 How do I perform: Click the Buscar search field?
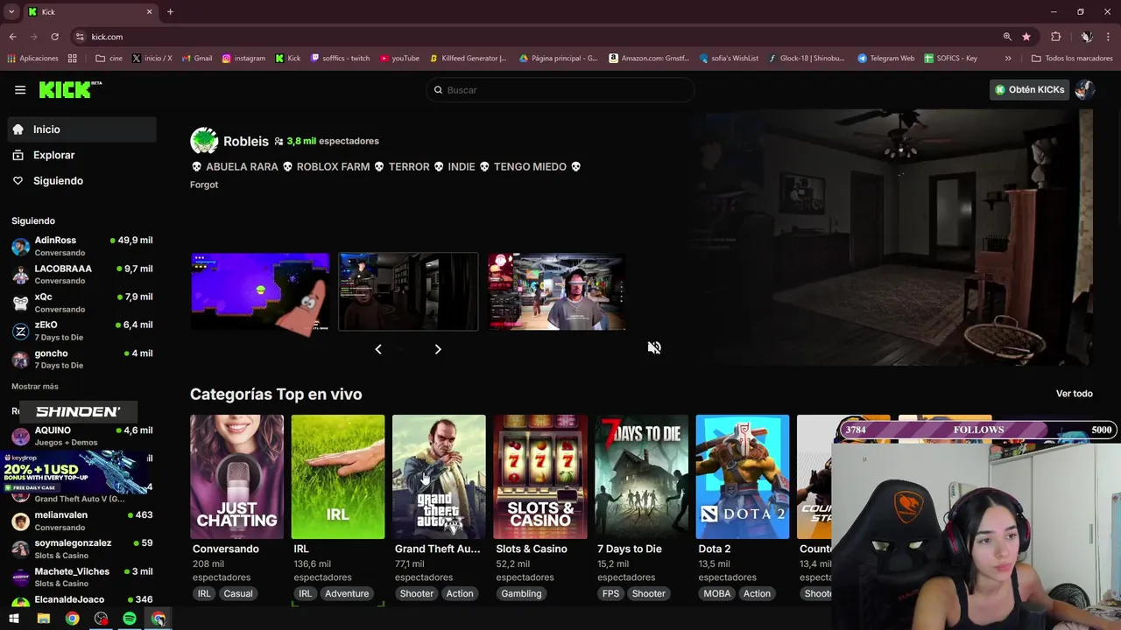(560, 90)
